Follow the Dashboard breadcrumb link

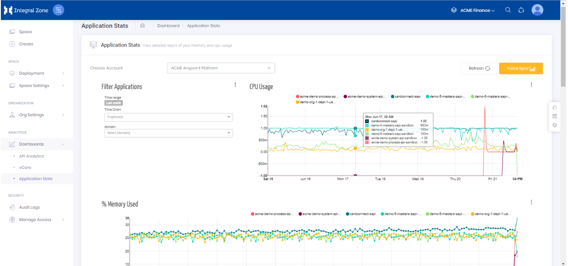168,26
